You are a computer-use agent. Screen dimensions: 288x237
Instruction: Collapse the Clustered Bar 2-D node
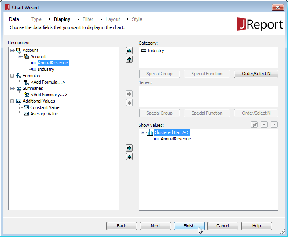click(x=143, y=133)
